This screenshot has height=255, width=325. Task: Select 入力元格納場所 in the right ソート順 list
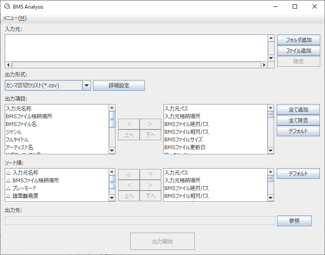[216, 180]
